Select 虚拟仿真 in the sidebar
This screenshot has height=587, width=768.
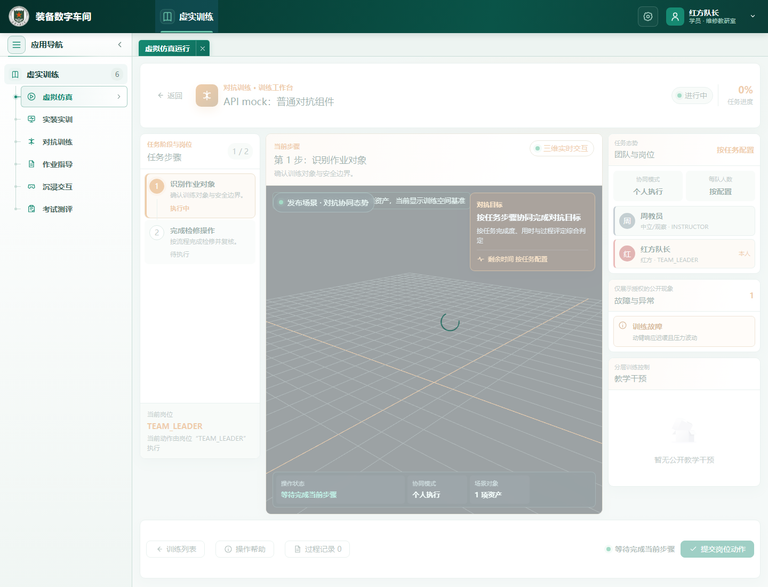[x=74, y=97]
